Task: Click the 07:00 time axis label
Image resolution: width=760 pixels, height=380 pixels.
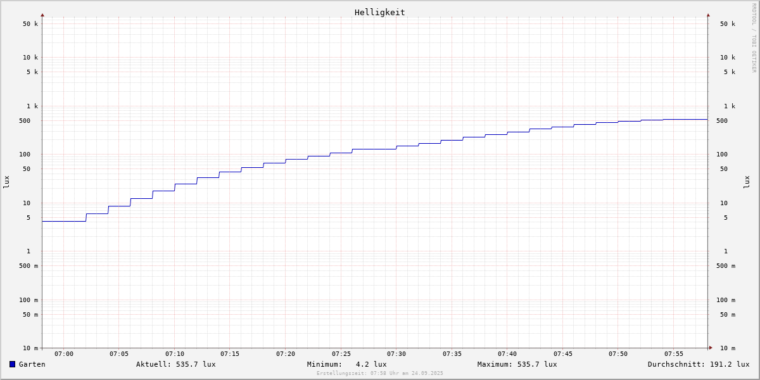Action: point(64,354)
